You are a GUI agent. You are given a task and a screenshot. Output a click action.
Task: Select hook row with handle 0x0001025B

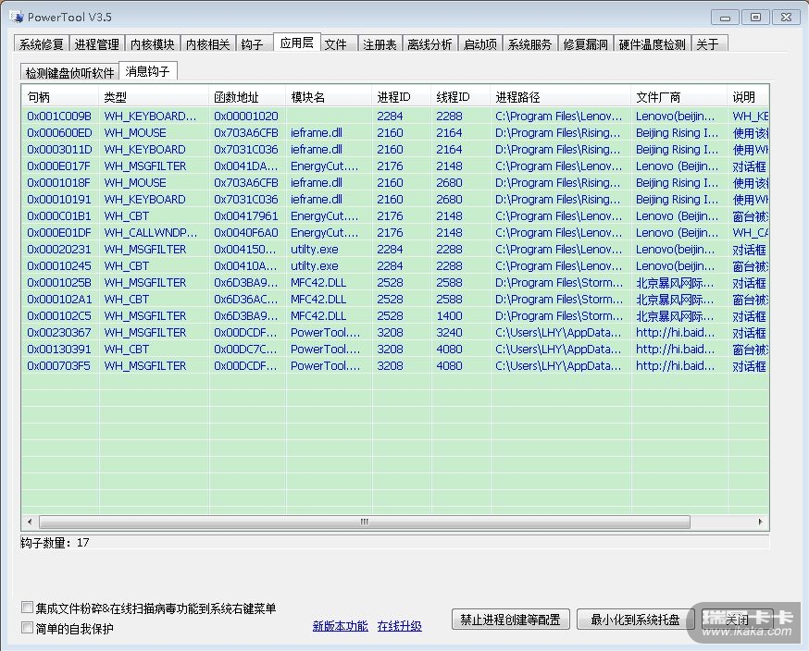click(395, 282)
